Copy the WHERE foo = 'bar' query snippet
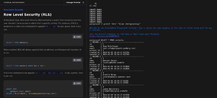This screenshot has height=98, width=217. pyautogui.click(x=77, y=60)
